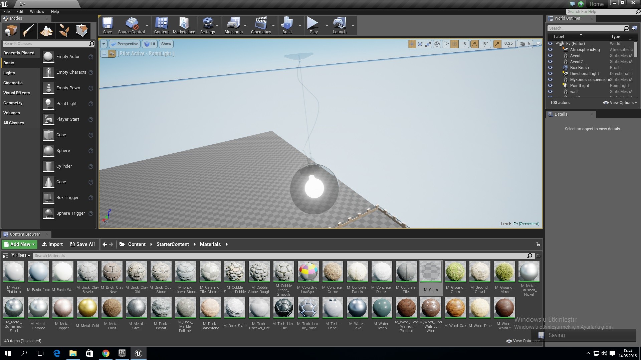Toggle rotation snapping in viewport
The height and width of the screenshot is (360, 641).
474,44
